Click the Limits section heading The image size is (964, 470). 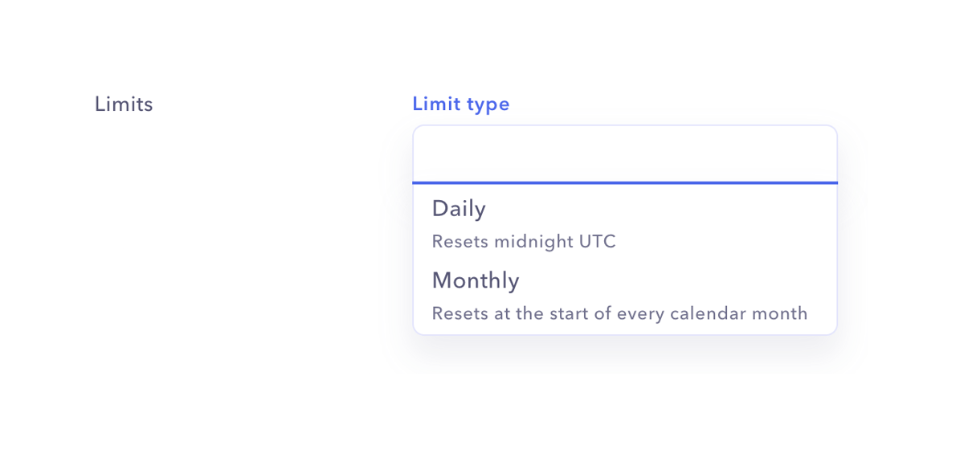pos(124,104)
